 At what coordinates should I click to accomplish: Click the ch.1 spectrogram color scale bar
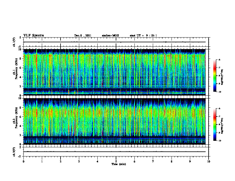215,76
